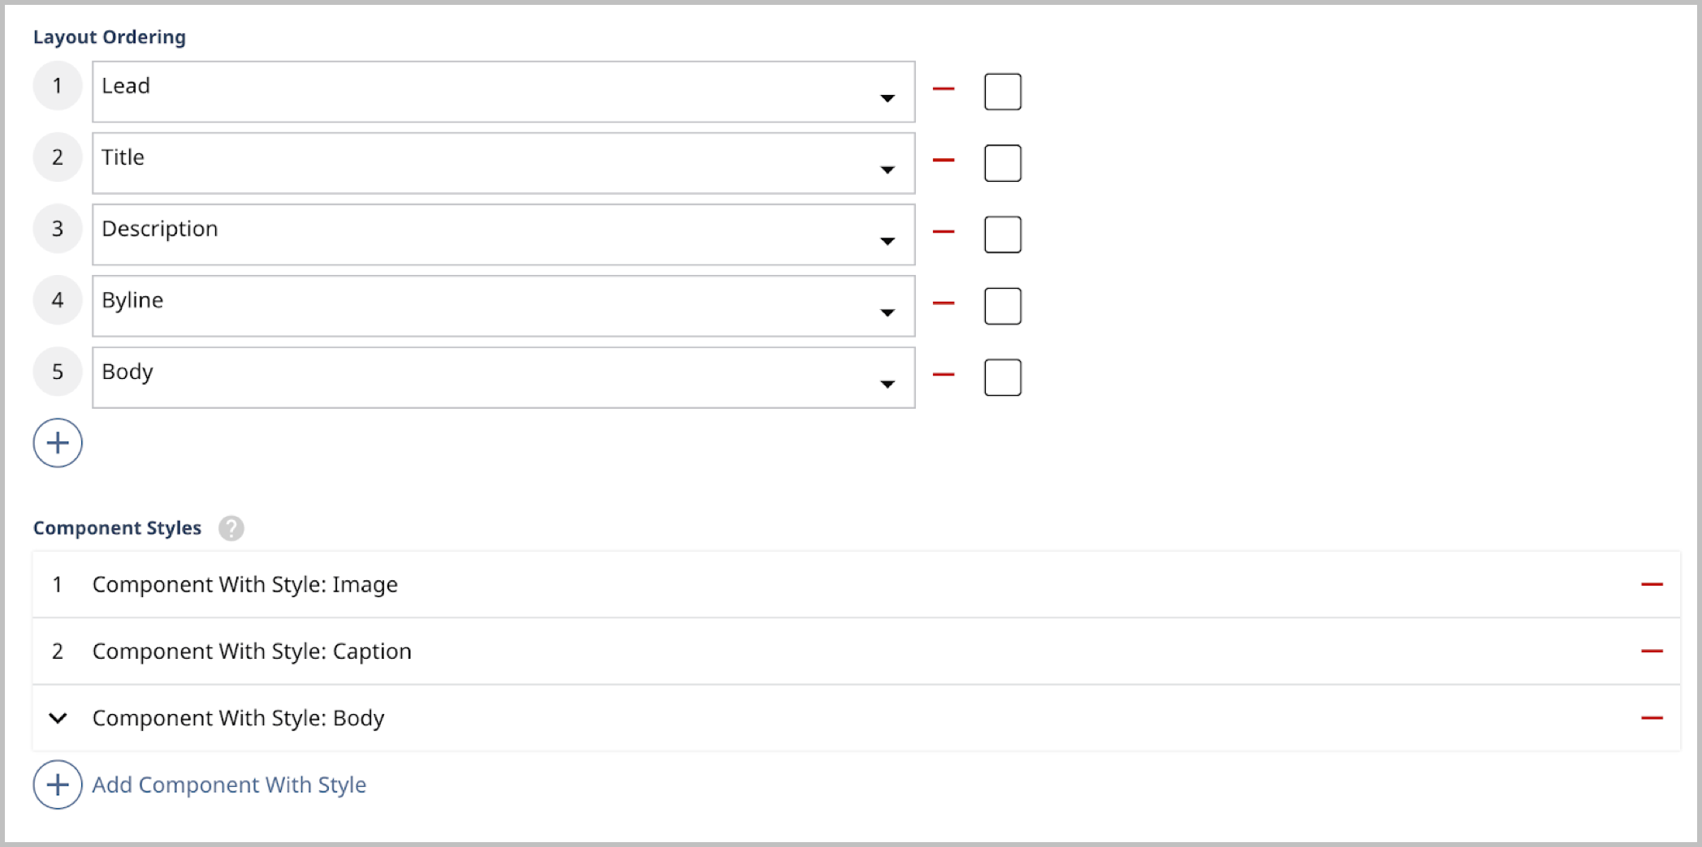This screenshot has height=847, width=1702.
Task: Add a new layout ordering row
Action: point(57,443)
